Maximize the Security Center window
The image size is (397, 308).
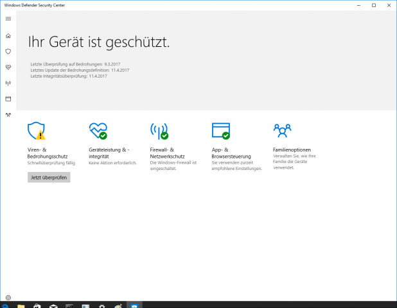tap(374, 5)
